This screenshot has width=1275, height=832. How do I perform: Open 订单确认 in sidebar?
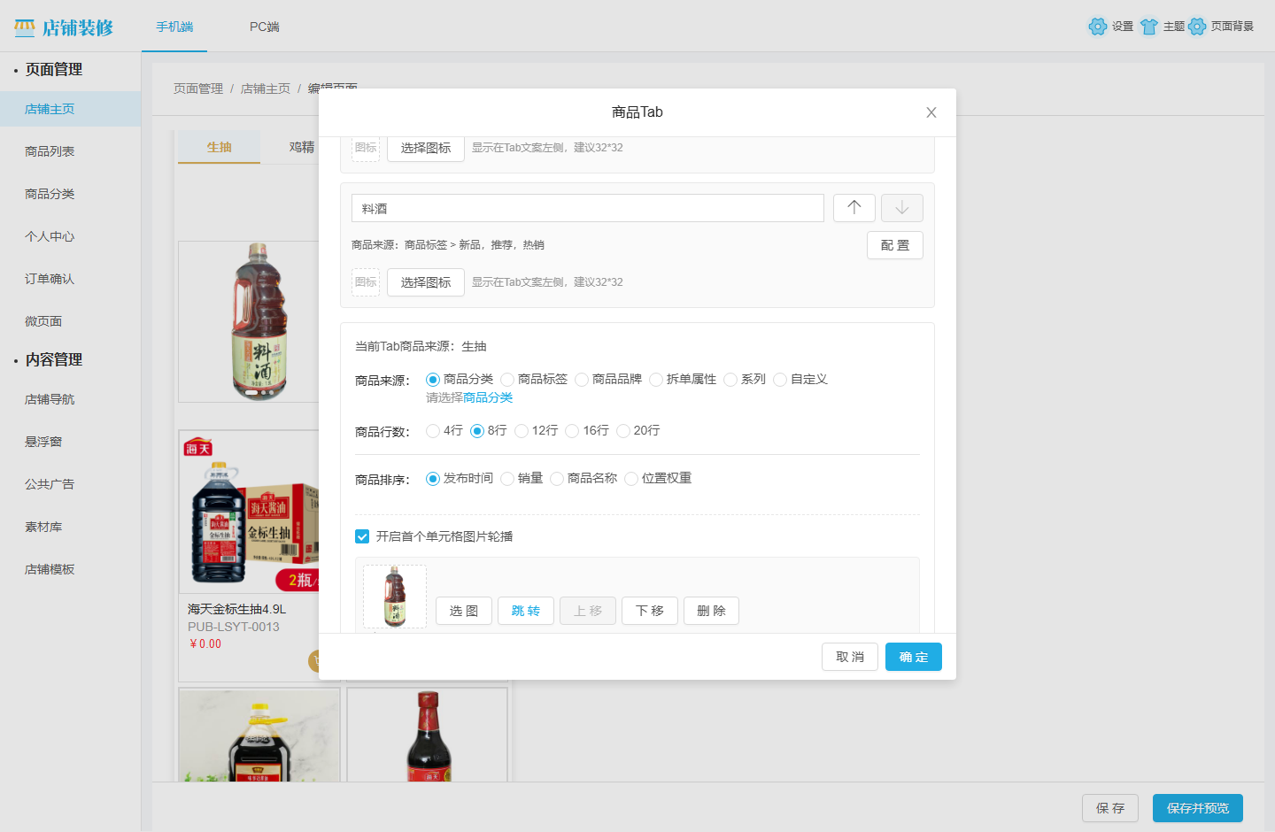(71, 279)
